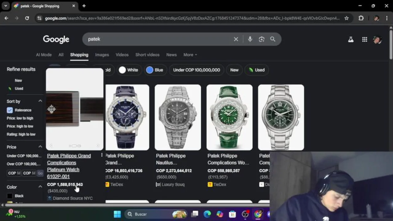The width and height of the screenshot is (393, 221).
Task: Open Chrome icon on taskbar
Action: 258,214
